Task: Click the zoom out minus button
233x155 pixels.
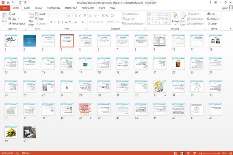Action: (x=200, y=153)
